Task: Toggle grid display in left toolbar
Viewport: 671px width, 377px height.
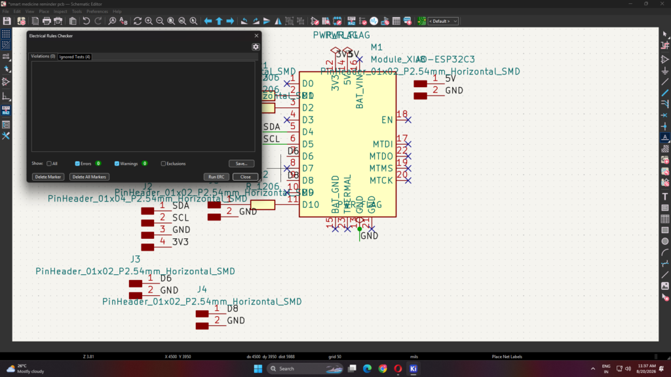Action: pos(6,34)
